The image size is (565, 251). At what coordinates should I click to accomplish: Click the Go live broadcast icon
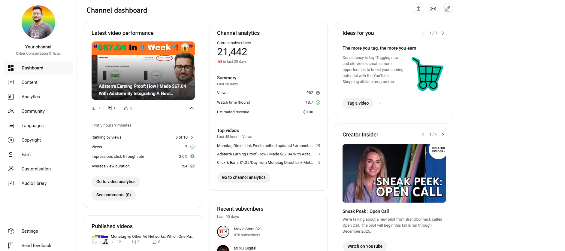click(433, 9)
